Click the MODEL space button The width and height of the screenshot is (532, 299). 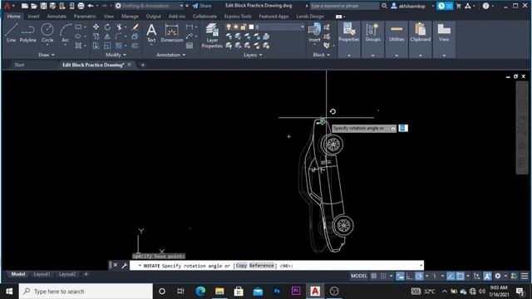point(358,277)
